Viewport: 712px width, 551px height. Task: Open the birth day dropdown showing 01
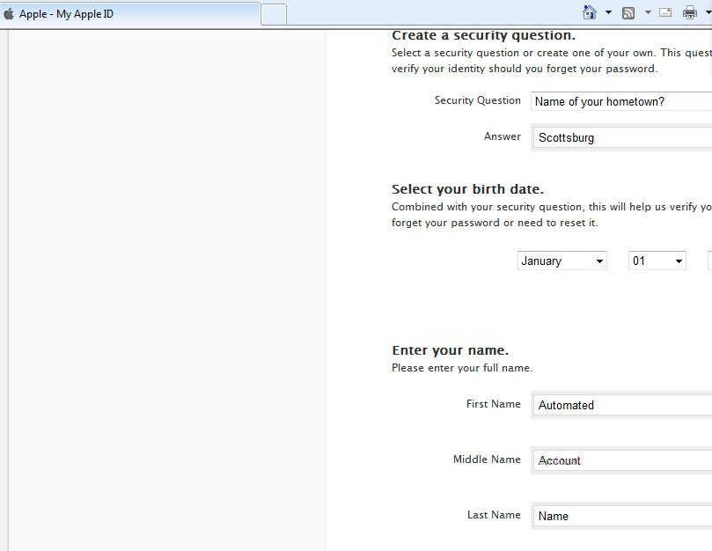tap(657, 261)
